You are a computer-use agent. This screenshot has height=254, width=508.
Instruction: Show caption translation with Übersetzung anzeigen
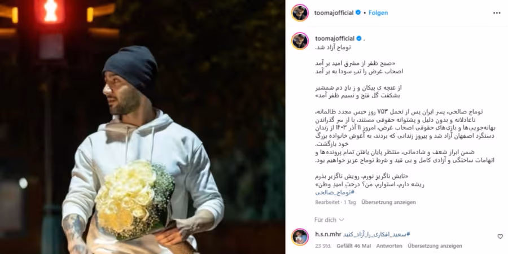[388, 202]
